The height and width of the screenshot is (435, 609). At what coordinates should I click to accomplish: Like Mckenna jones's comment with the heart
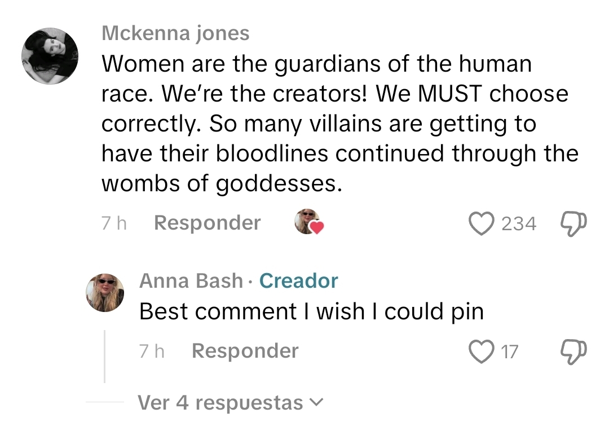click(481, 223)
